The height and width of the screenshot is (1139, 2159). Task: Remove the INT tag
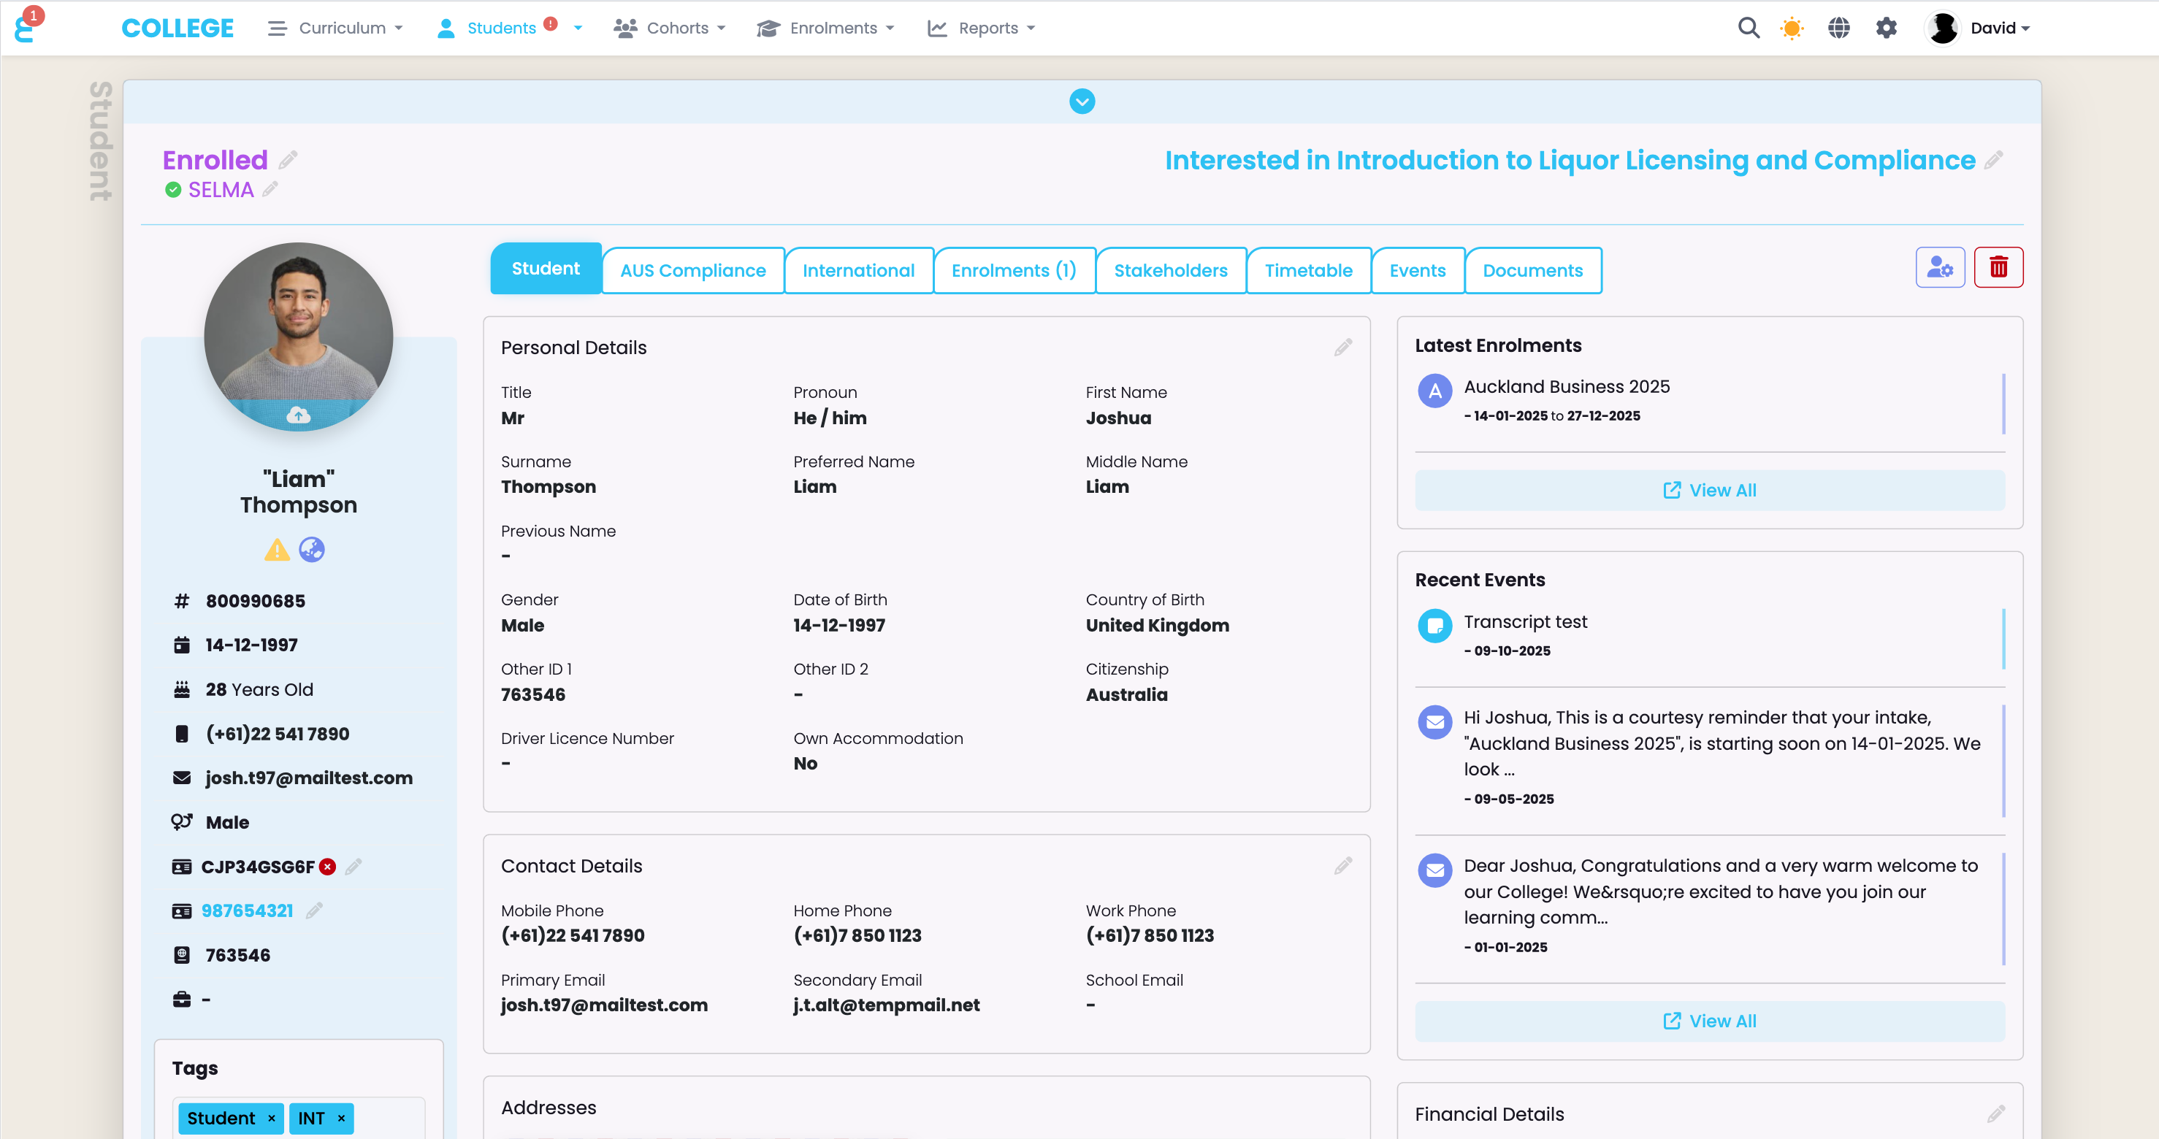(x=341, y=1118)
